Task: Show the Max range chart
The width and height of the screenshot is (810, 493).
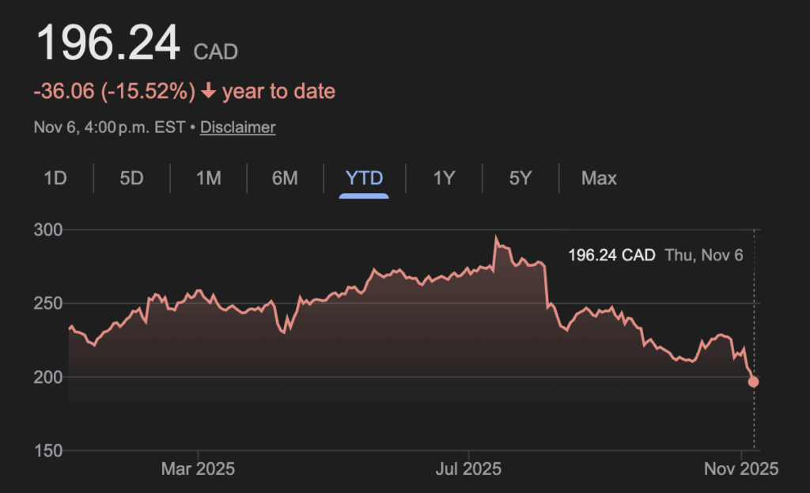Action: (x=599, y=178)
